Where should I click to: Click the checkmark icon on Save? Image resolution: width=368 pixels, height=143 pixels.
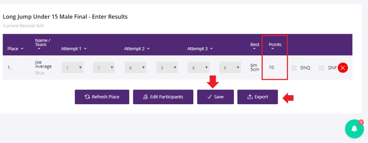click(x=210, y=97)
